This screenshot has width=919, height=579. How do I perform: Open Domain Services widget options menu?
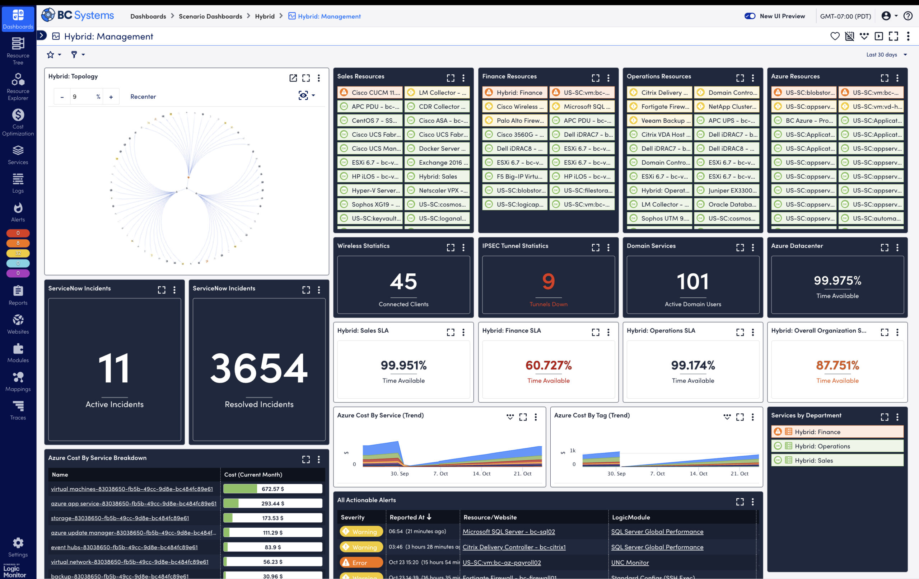[x=752, y=248]
